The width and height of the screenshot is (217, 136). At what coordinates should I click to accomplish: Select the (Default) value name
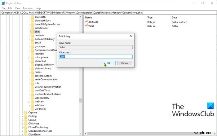coord(93,22)
